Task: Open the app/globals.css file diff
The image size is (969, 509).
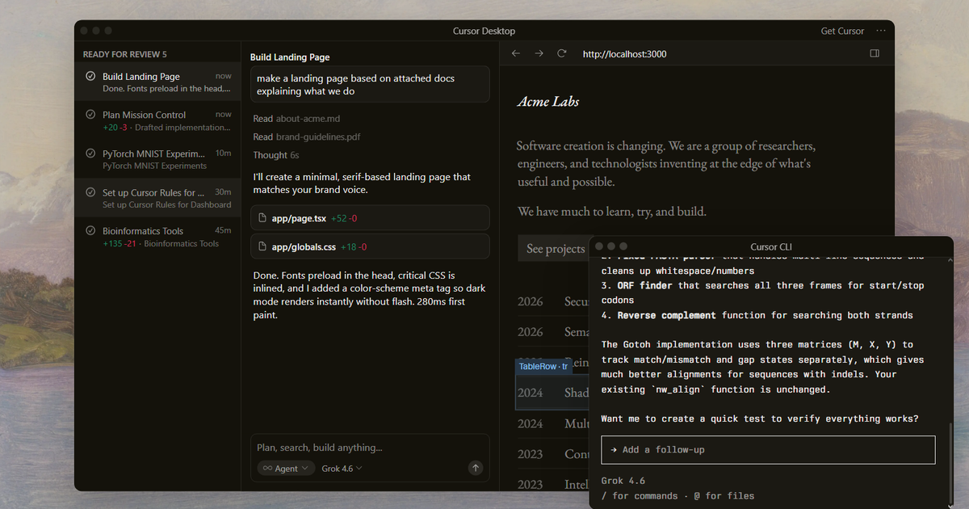Action: 370,246
